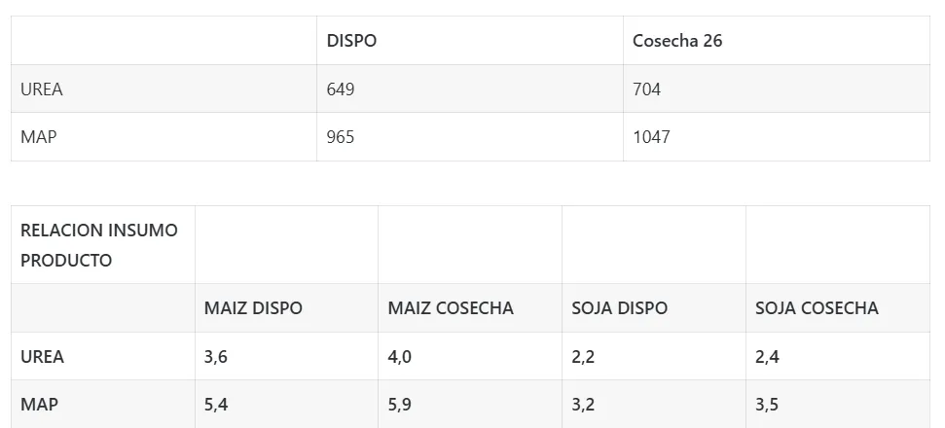This screenshot has height=428, width=945.
Task: Select the UREA soja dispo value 2,2
Action: coord(584,357)
